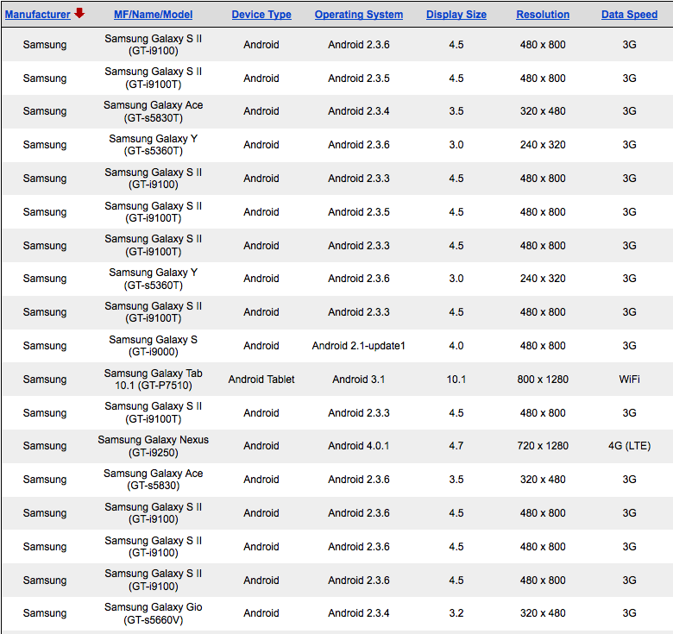
Task: Select the 'Samsung Galaxy S (GT-i9000)' cell
Action: (x=154, y=346)
